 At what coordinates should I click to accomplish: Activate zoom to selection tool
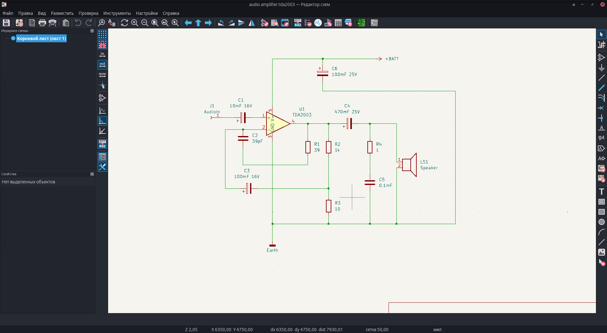tap(175, 23)
